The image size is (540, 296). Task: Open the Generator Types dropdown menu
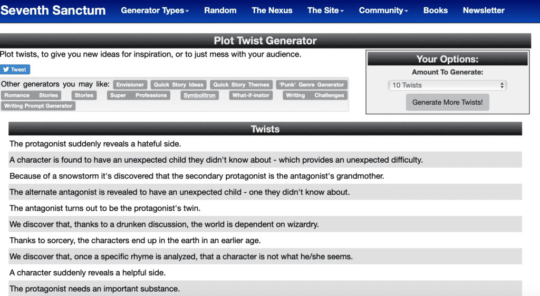click(x=155, y=11)
